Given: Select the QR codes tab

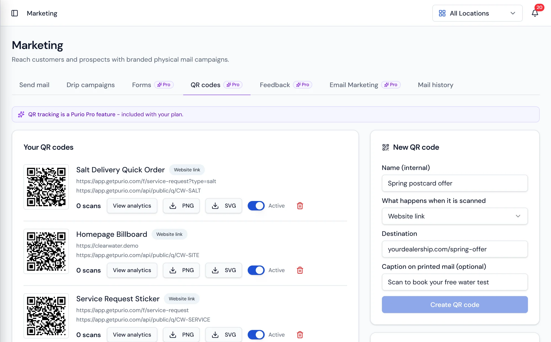Looking at the screenshot, I should click(x=217, y=85).
